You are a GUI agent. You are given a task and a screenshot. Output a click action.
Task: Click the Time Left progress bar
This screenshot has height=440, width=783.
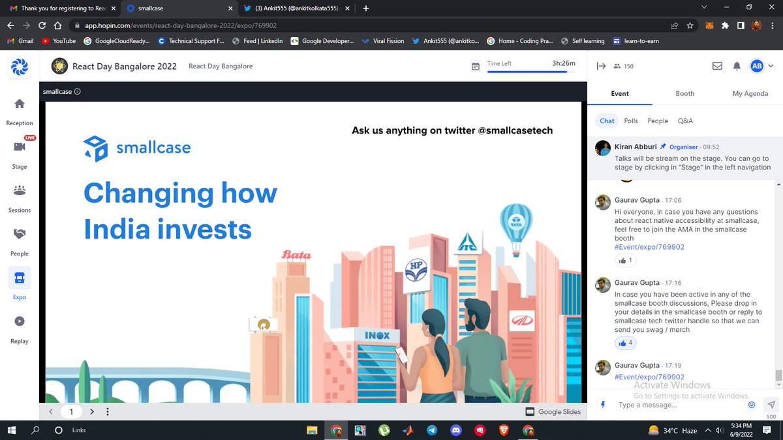[x=531, y=72]
